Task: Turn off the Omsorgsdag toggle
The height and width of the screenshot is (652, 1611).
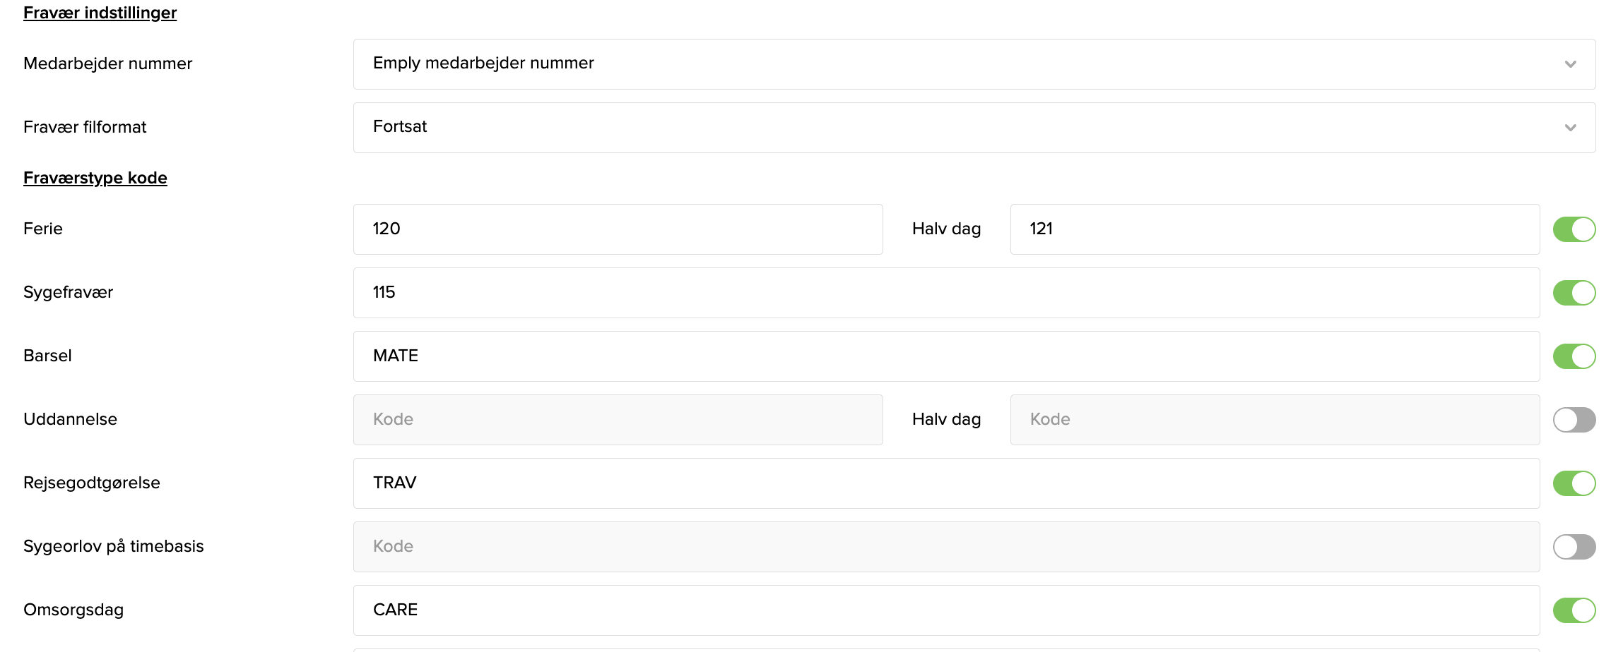Action: click(x=1574, y=610)
